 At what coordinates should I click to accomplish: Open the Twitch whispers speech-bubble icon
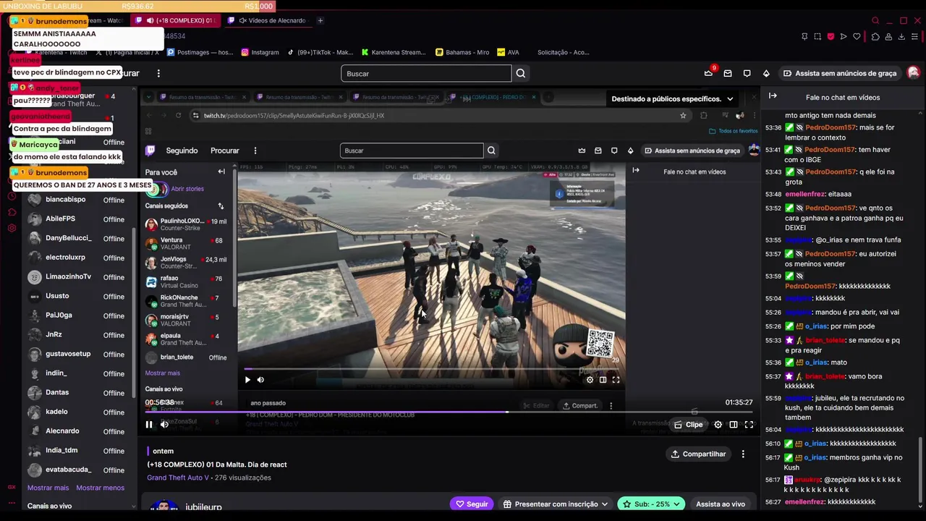pyautogui.click(x=747, y=73)
